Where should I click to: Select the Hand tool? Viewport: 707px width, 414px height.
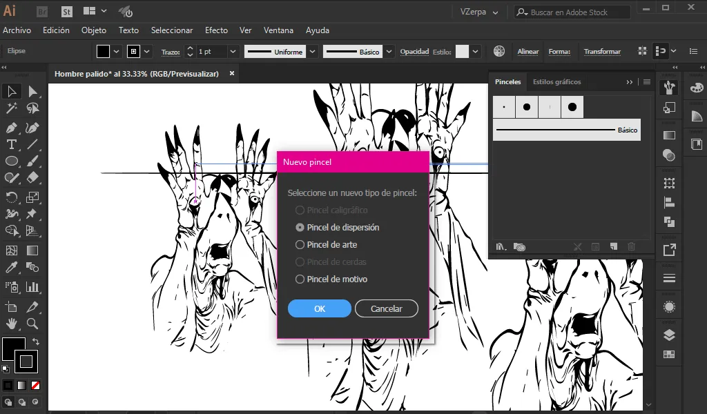coord(11,324)
